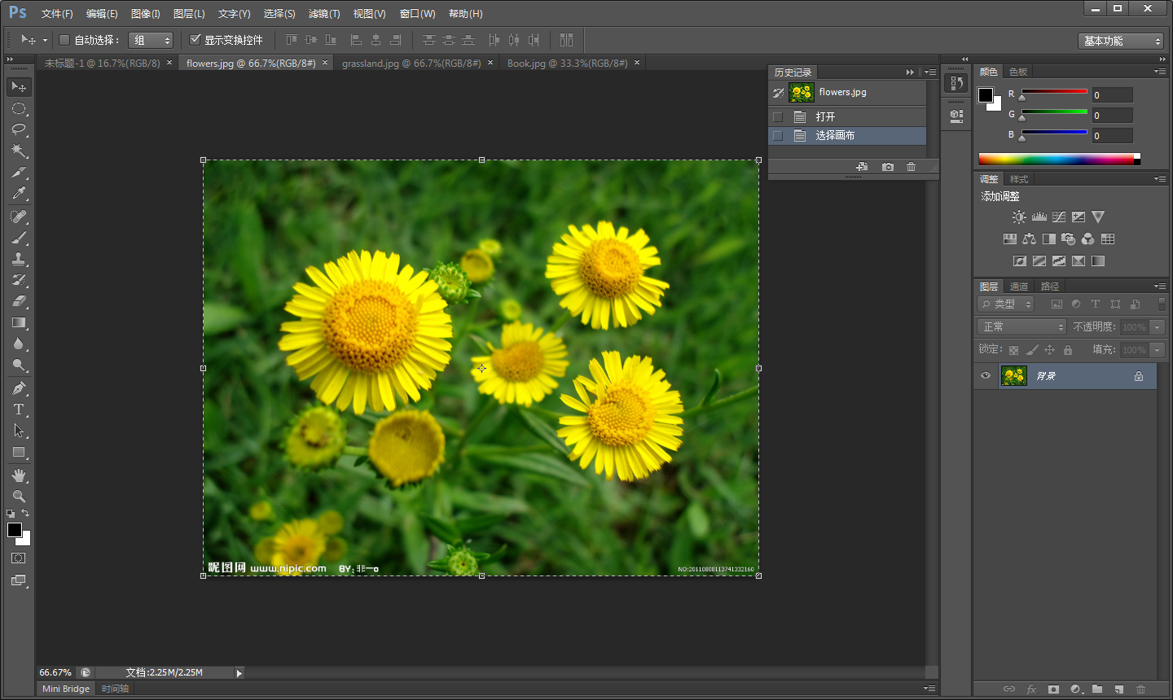Select the Type tool

(x=19, y=409)
